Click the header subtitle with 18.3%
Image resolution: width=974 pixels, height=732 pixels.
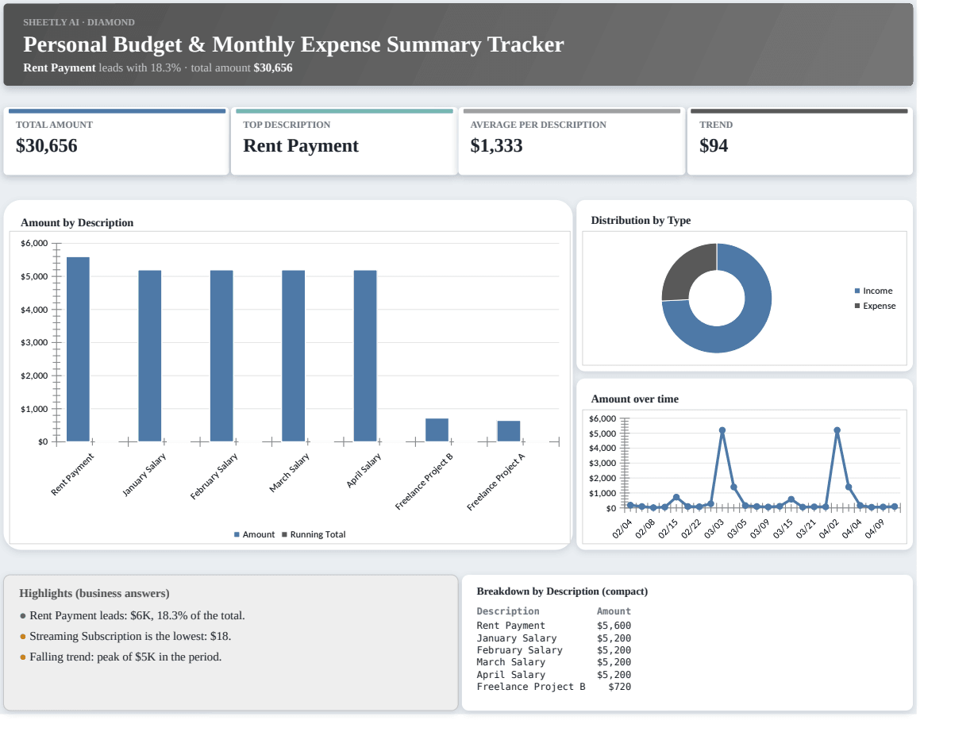[158, 67]
